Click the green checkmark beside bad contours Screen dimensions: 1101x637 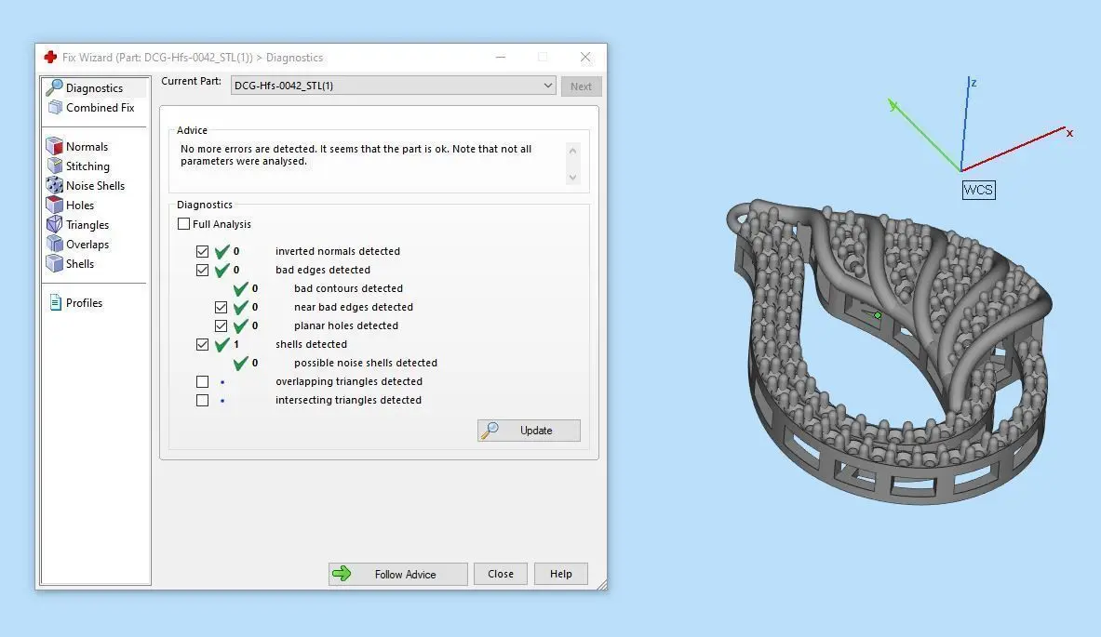point(241,288)
